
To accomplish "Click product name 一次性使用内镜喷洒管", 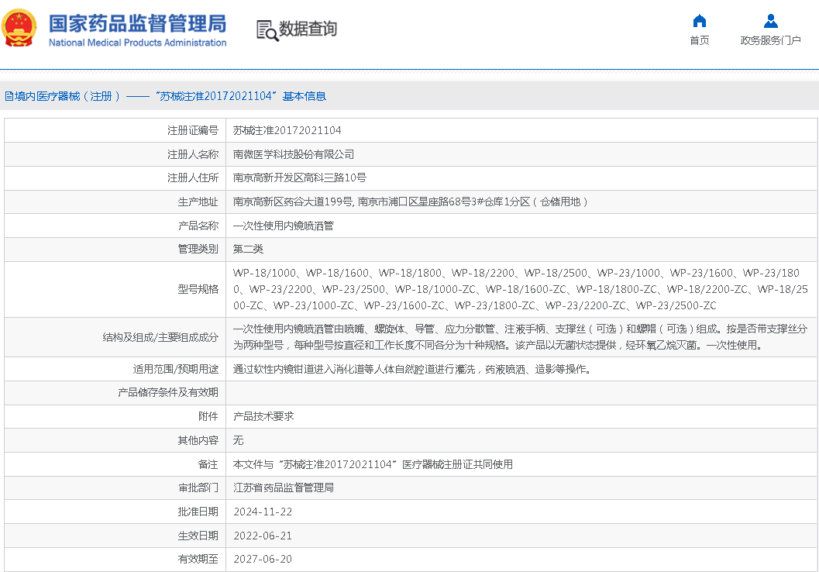I will [283, 226].
